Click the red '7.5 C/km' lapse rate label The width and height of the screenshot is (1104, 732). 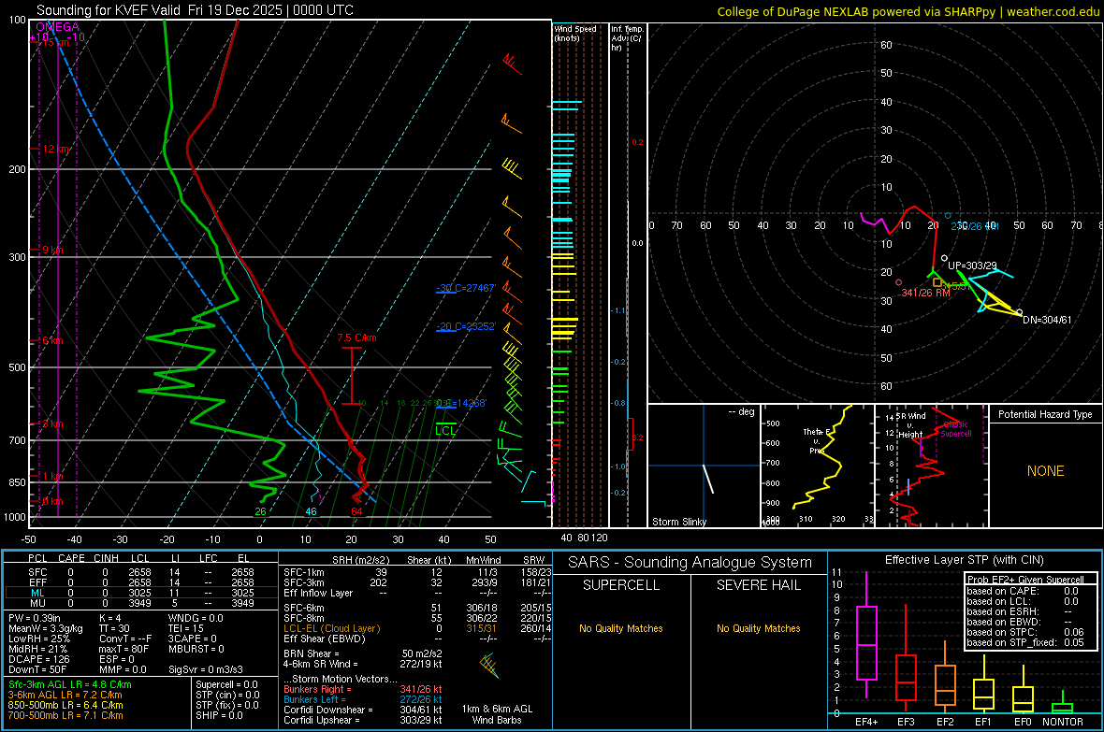click(356, 337)
